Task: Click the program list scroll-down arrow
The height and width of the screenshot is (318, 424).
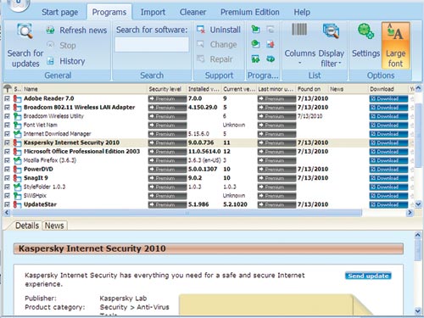Action: [419, 204]
